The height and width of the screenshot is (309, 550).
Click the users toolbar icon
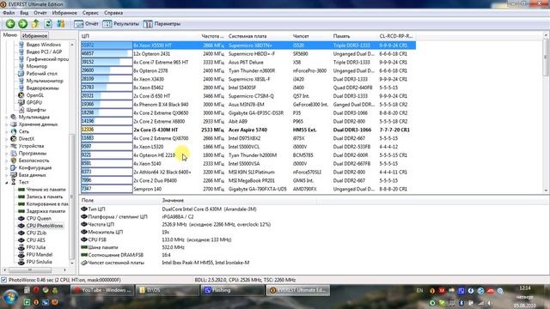[x=61, y=24]
